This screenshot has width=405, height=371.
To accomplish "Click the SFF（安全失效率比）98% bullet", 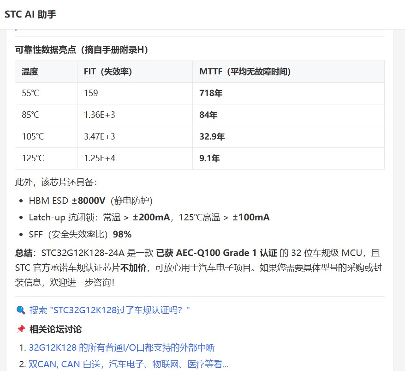I will point(80,234).
